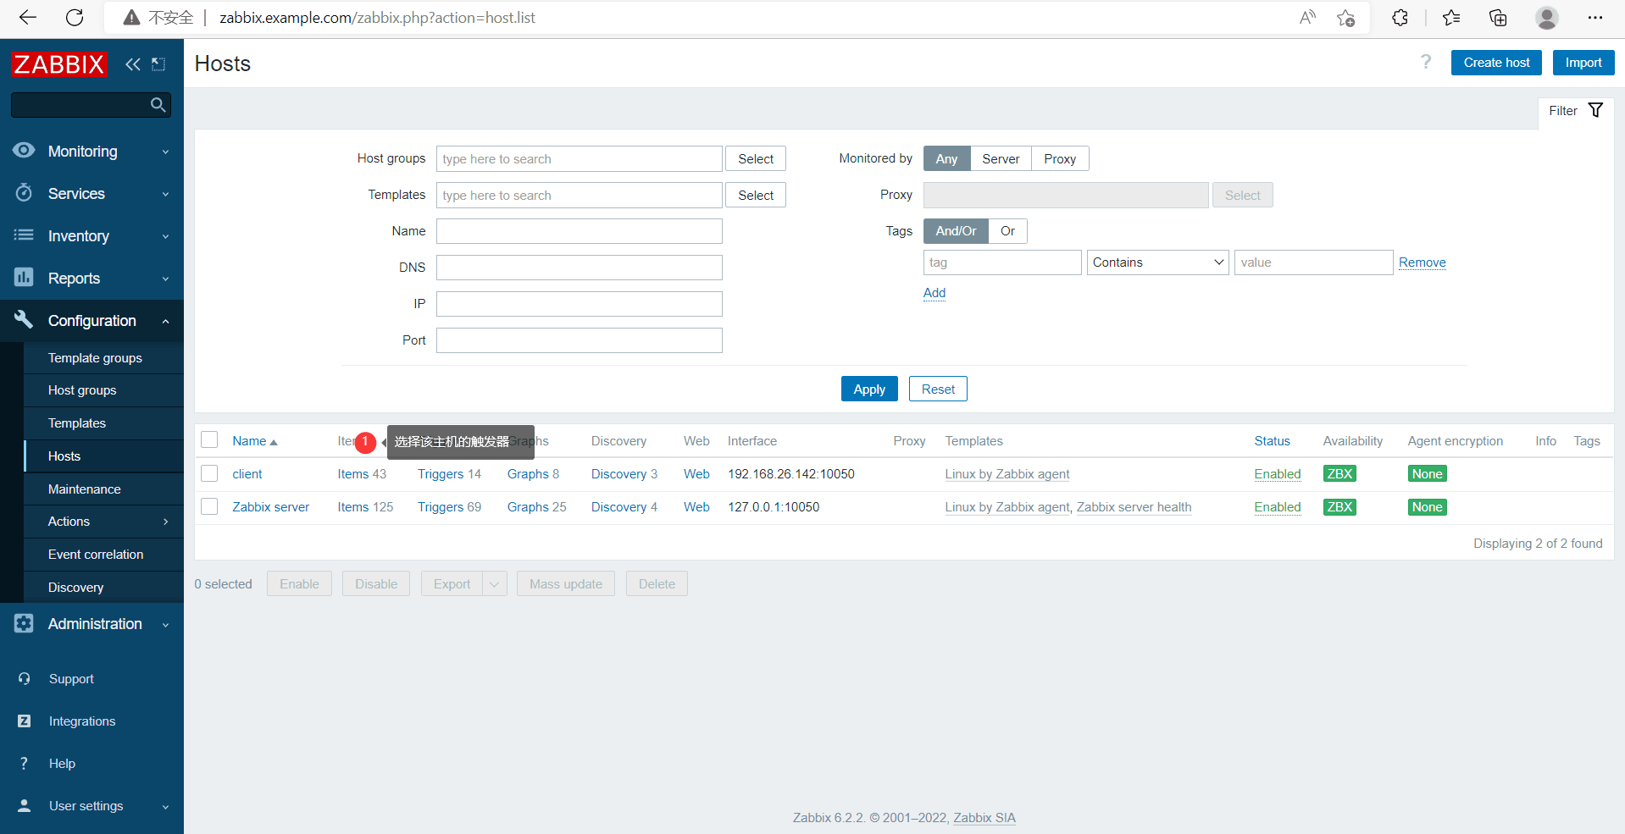Click the Monitoring eye icon

point(24,151)
